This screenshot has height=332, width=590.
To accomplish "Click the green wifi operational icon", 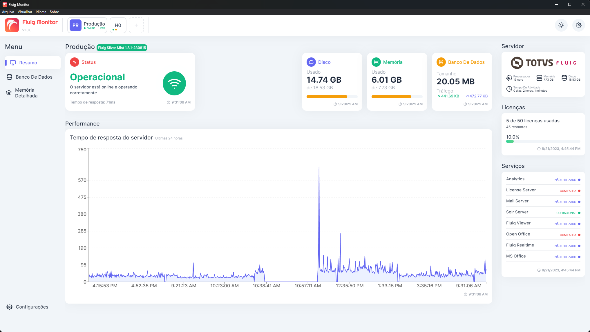I will coord(174,84).
